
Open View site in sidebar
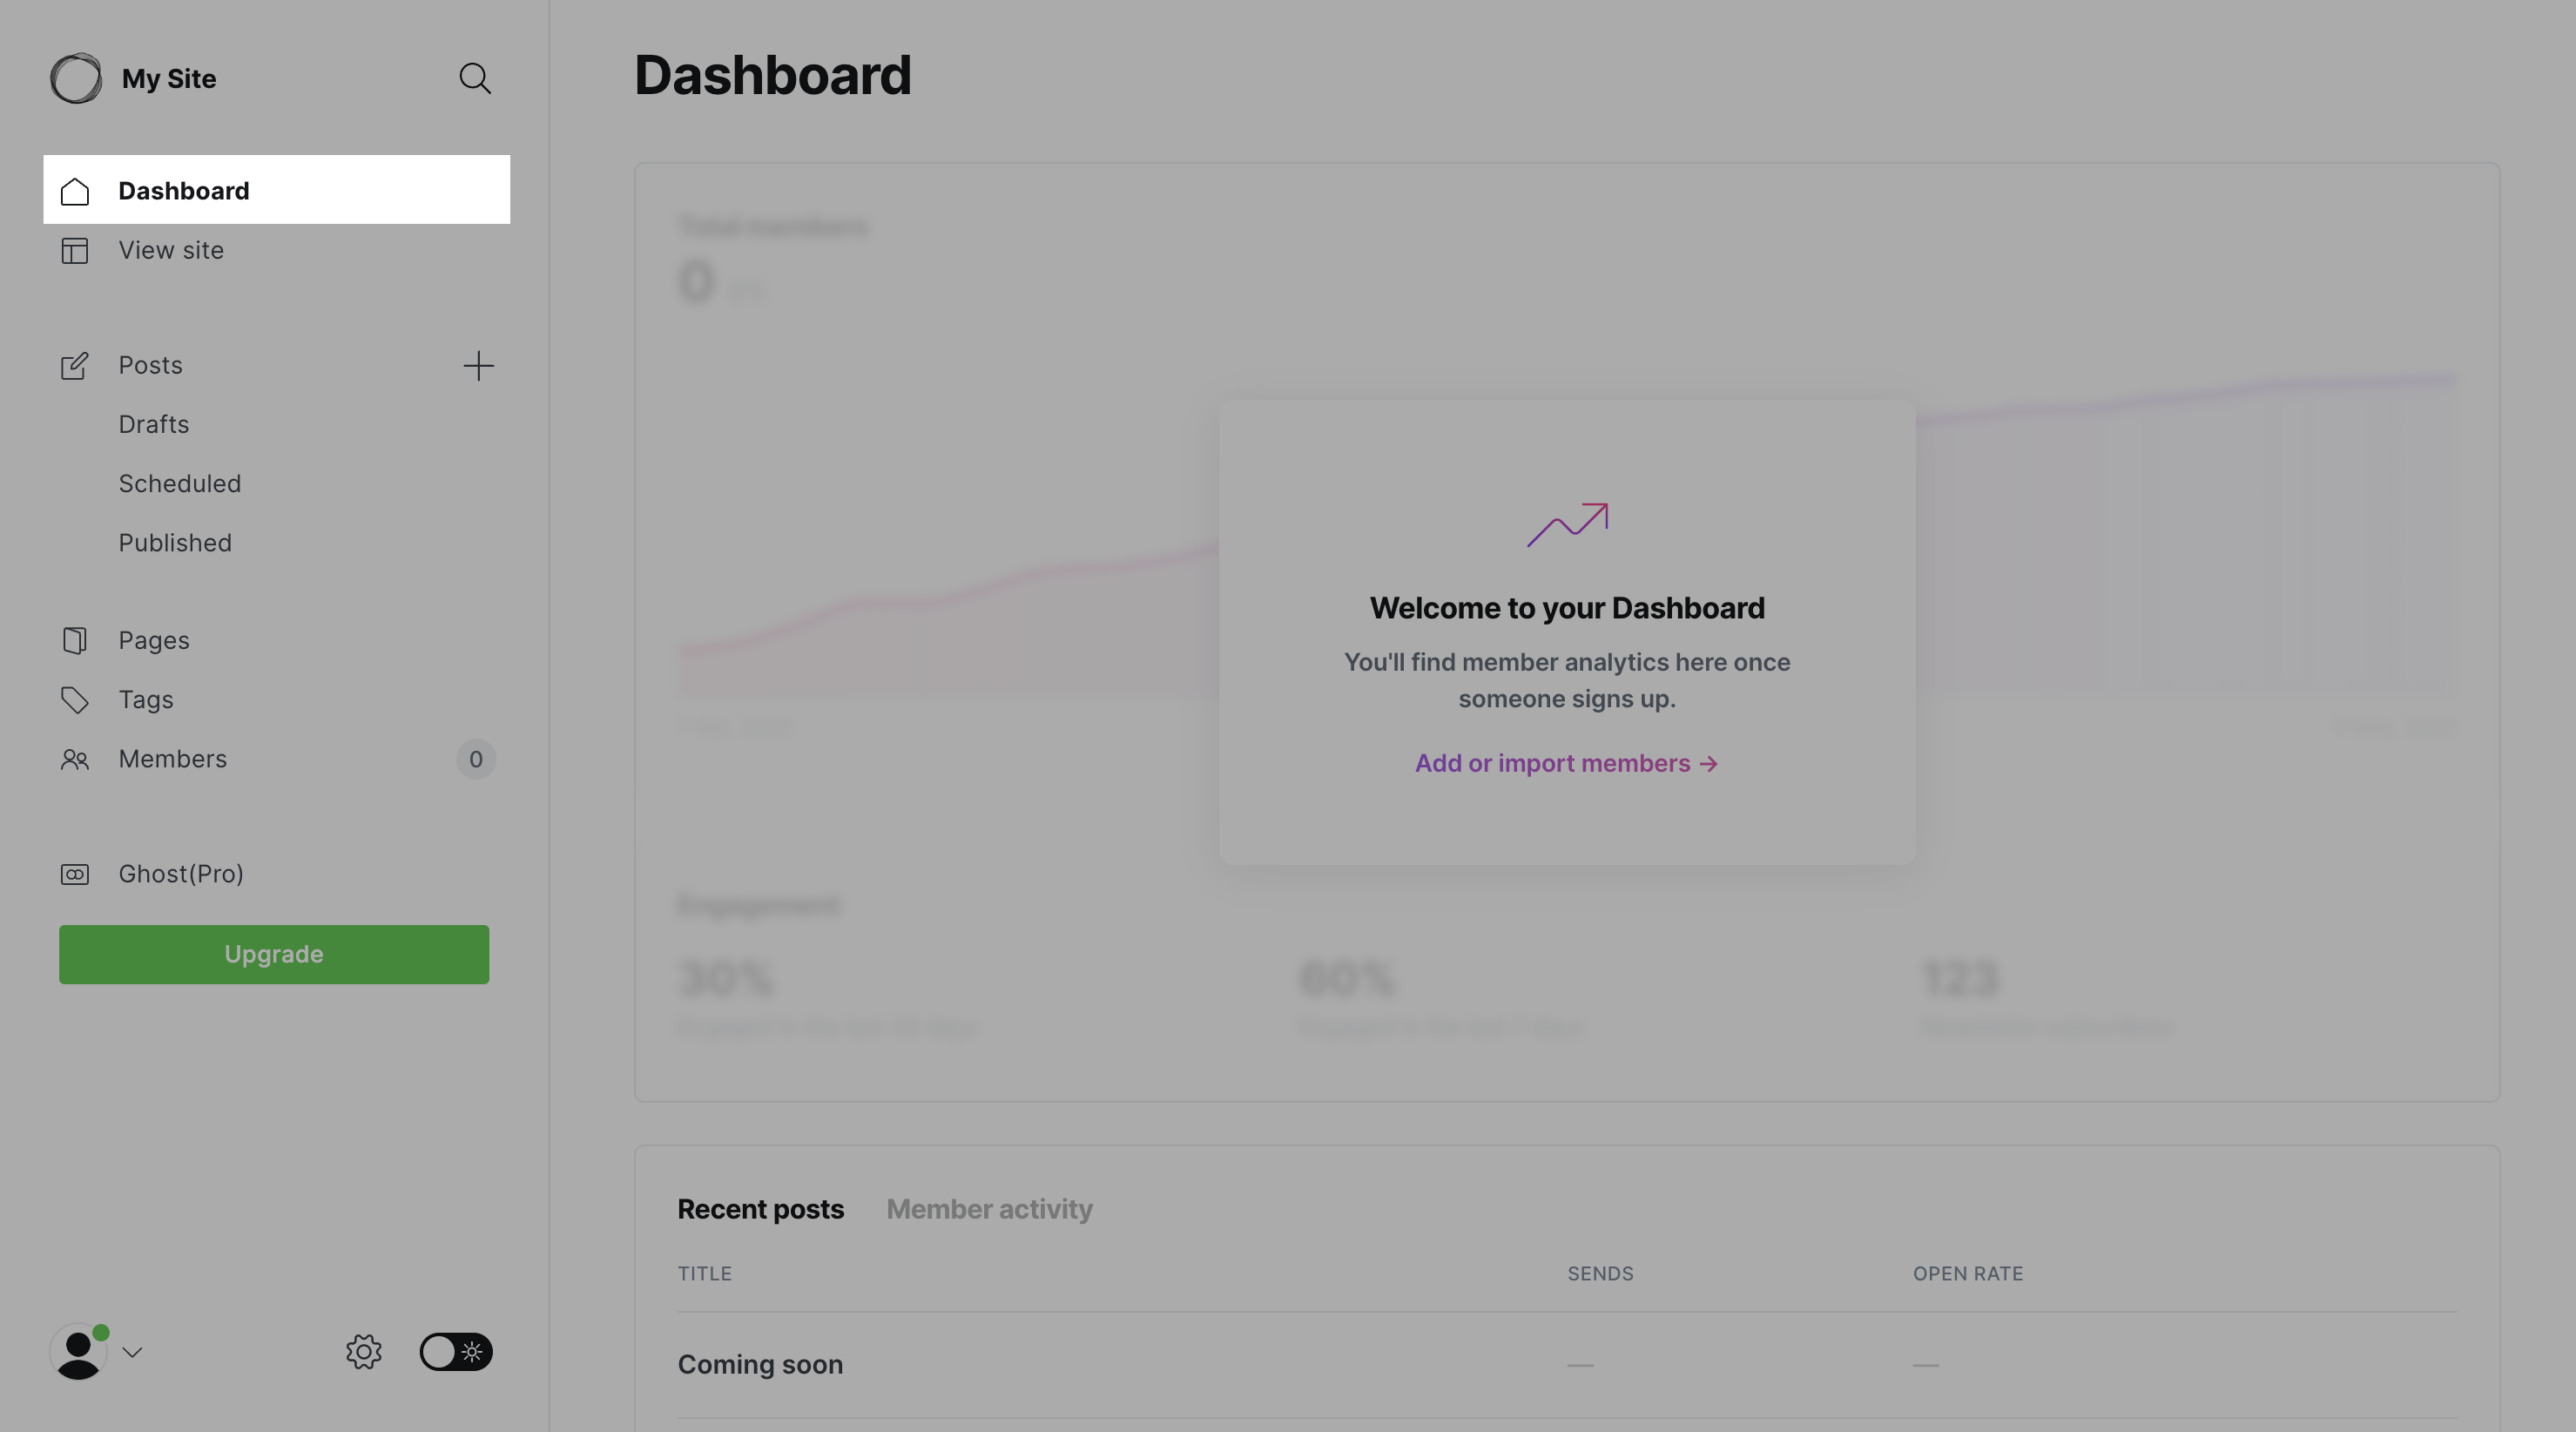(x=171, y=250)
